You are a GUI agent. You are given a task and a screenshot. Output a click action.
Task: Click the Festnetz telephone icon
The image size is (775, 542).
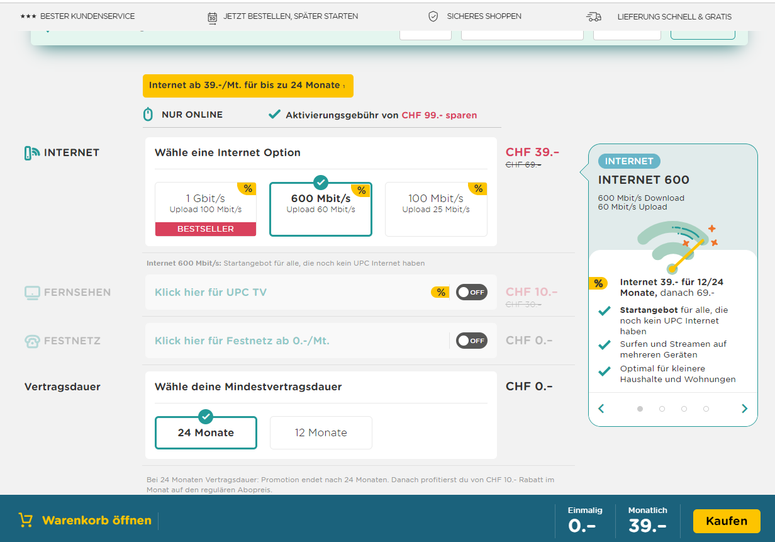(32, 341)
